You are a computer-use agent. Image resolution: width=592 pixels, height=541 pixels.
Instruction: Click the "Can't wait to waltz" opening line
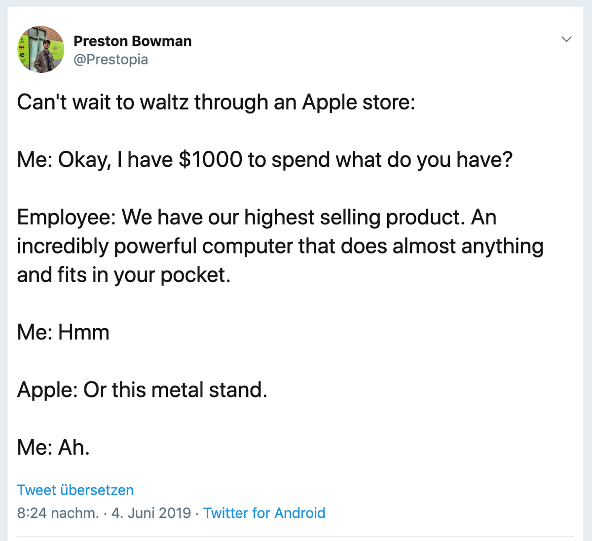[216, 103]
